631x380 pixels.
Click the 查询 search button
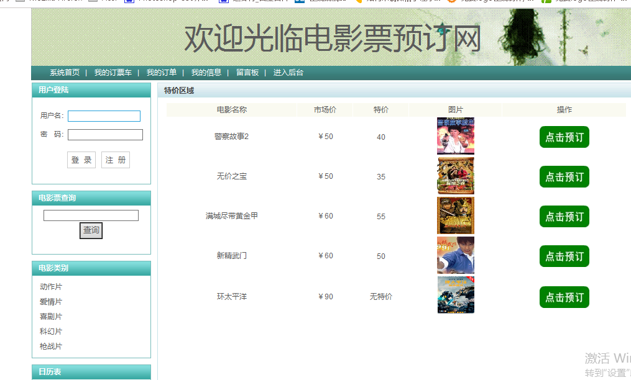click(x=91, y=230)
